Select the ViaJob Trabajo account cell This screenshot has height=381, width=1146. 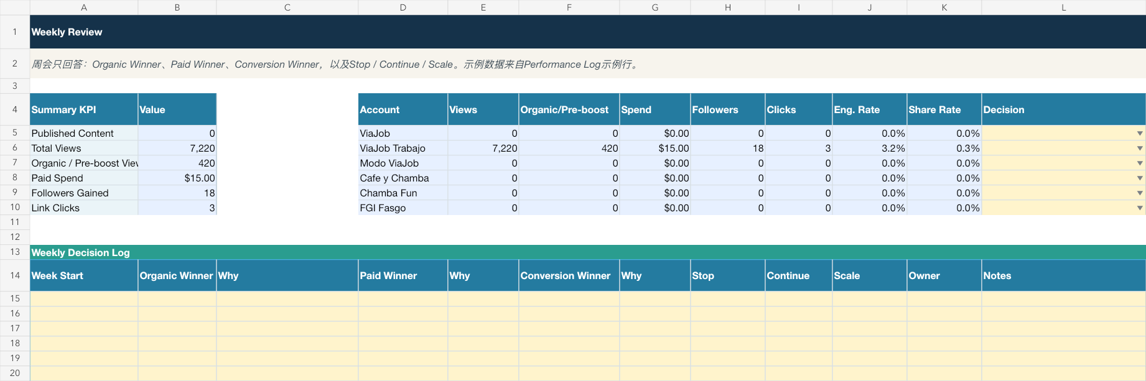point(403,148)
